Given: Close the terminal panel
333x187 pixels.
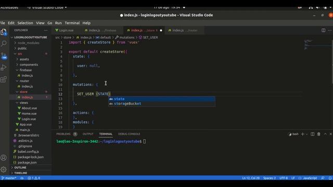Looking at the screenshot, I should tap(331, 134).
